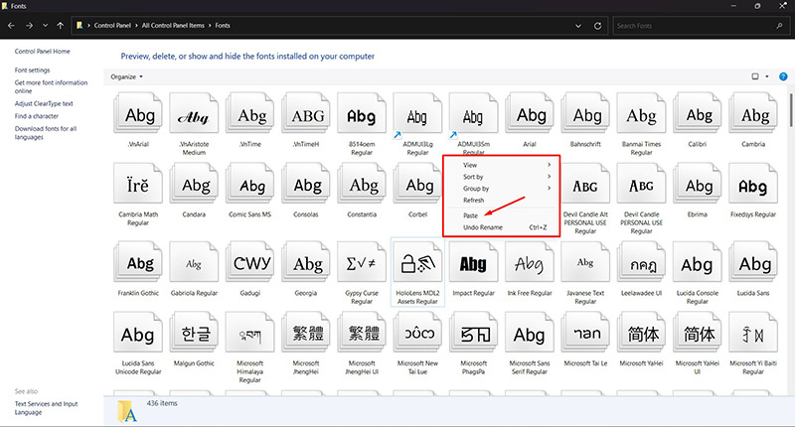This screenshot has height=427, width=795.
Task: Select the Comic Sans MS font
Action: click(x=250, y=184)
